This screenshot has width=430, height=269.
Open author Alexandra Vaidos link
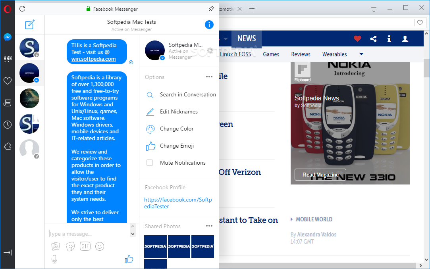(317, 234)
